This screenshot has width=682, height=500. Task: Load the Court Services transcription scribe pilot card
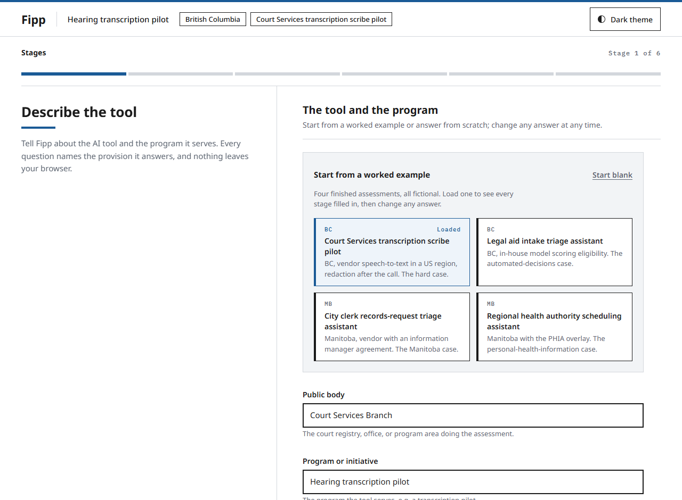pyautogui.click(x=392, y=252)
